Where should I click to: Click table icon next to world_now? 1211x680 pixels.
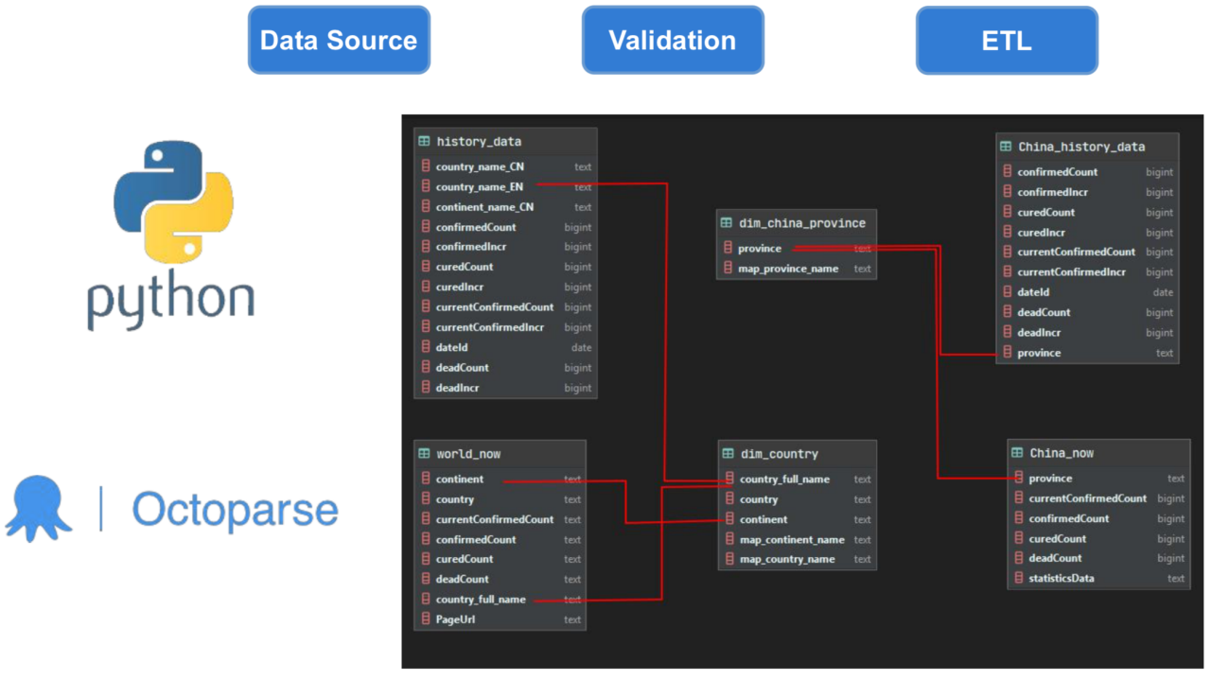click(x=425, y=454)
